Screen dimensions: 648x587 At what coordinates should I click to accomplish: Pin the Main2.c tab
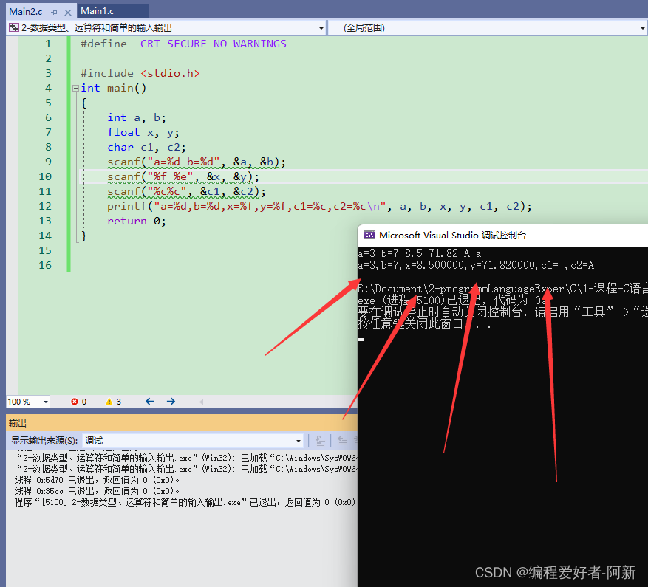pos(54,12)
